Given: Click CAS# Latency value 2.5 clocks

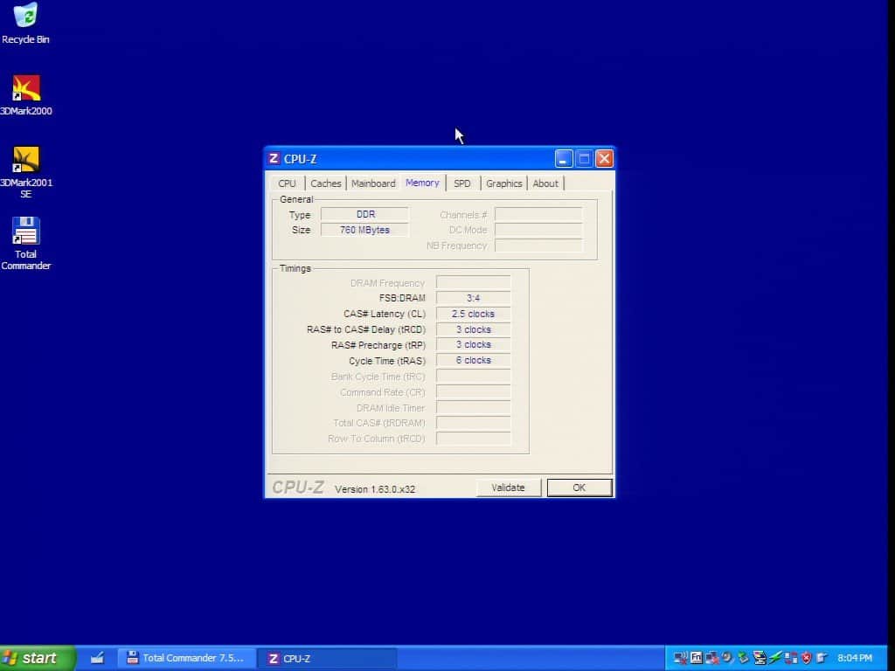Looking at the screenshot, I should pyautogui.click(x=473, y=314).
